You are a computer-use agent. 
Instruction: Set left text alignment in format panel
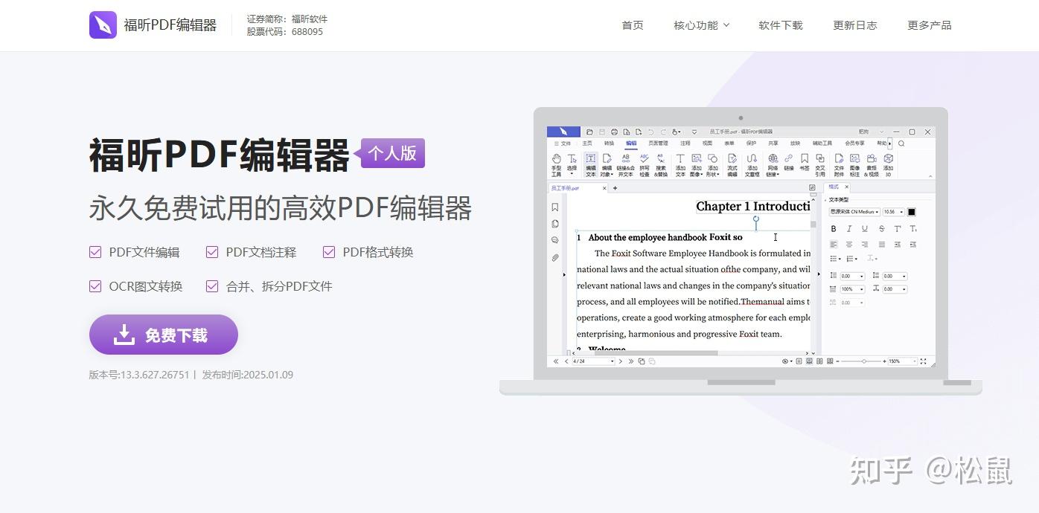click(x=834, y=245)
